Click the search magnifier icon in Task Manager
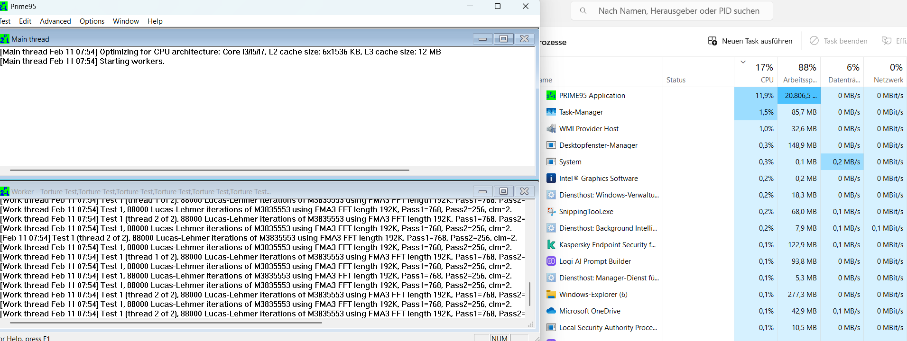Image resolution: width=907 pixels, height=341 pixels. [x=583, y=11]
